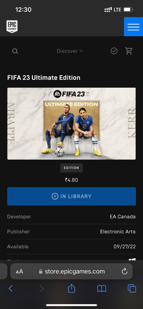Tap the EDITION tag label
Viewport: 143px width, 309px height.
tap(71, 168)
